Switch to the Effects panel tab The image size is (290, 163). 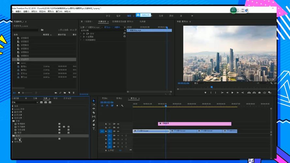[45, 98]
